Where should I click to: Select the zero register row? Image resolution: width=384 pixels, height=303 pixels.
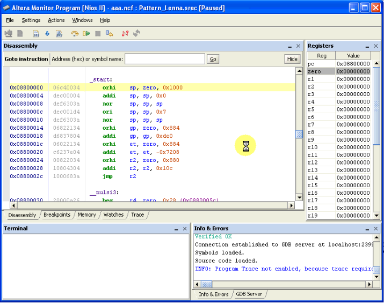[339, 71]
